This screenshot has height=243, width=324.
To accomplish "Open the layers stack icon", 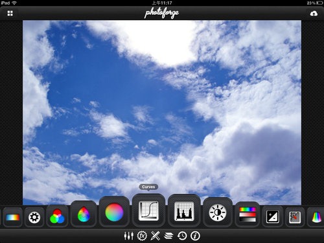I will 168,236.
